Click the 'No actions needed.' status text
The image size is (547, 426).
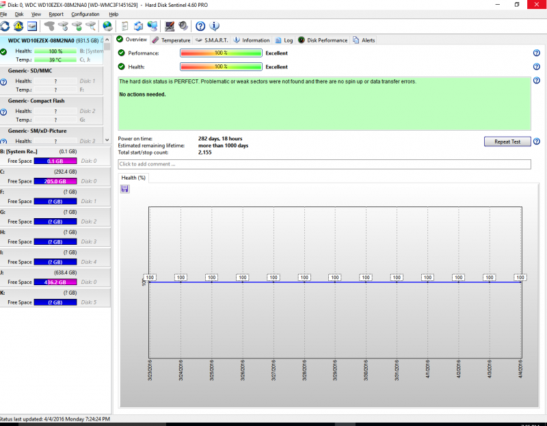coord(142,94)
